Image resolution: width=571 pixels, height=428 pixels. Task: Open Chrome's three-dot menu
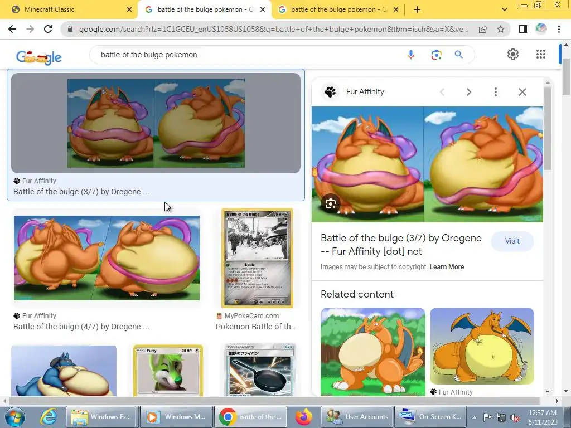coord(559,29)
